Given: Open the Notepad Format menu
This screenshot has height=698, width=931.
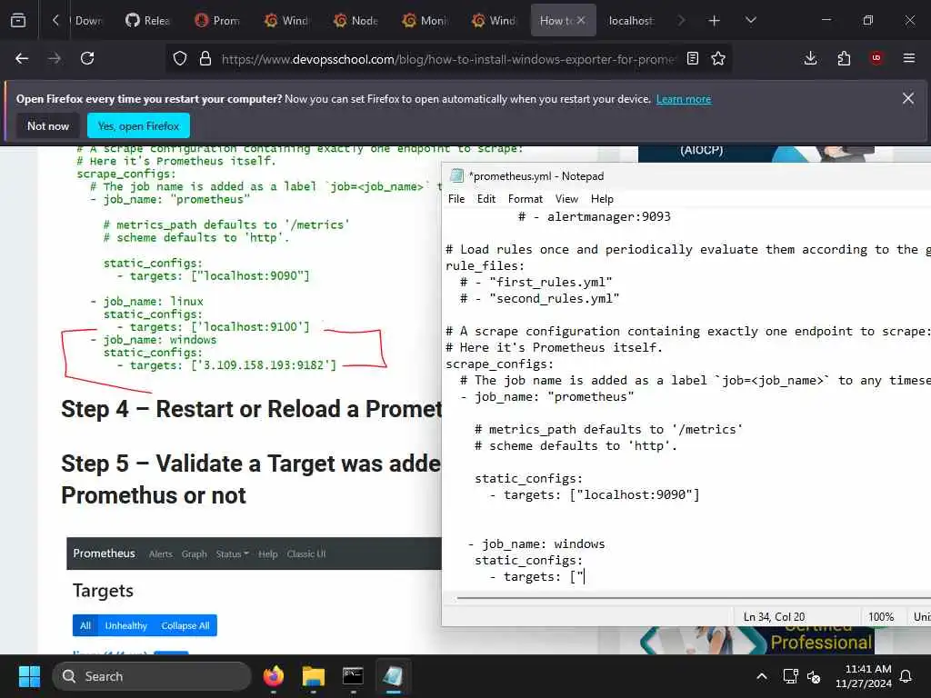Looking at the screenshot, I should coord(526,199).
